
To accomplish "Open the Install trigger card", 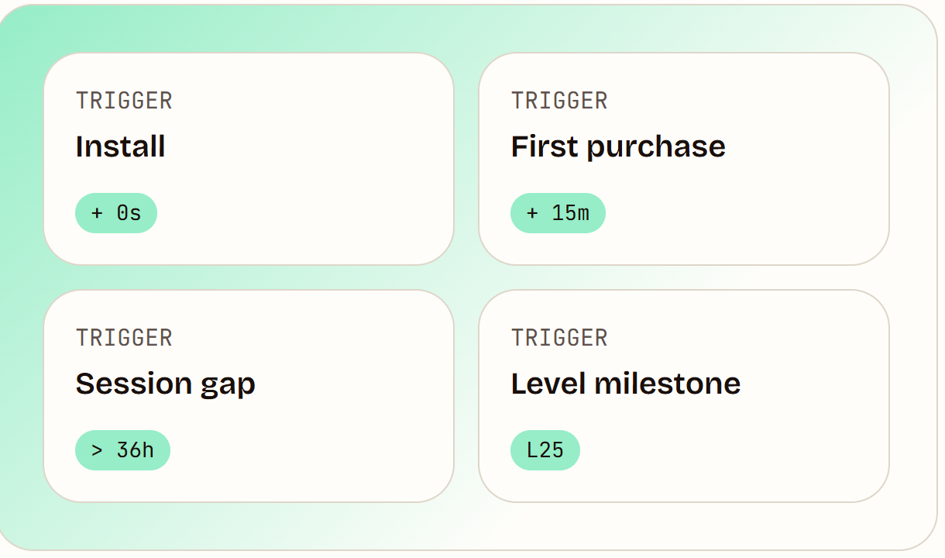I will (x=249, y=159).
